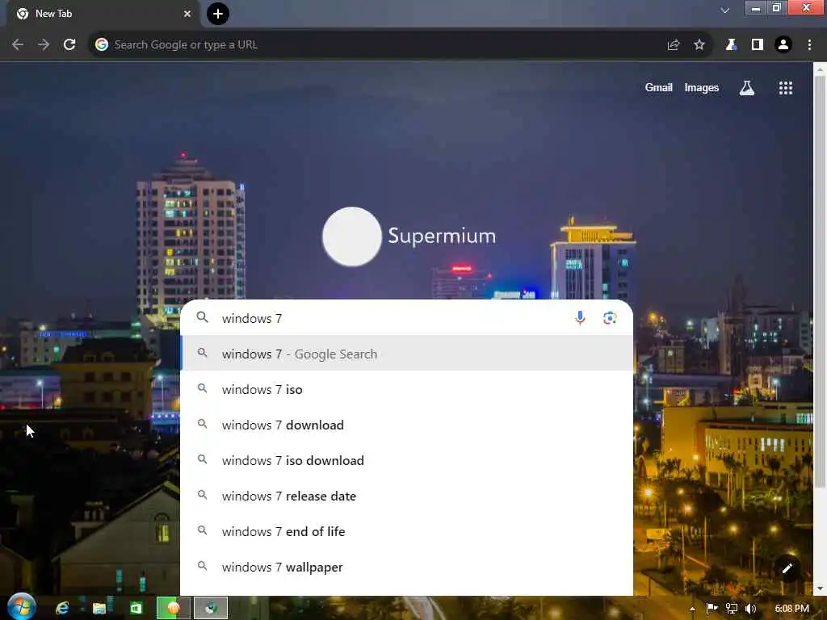Select 'windows 7 iso' suggestion
Screen dimensions: 827x620
coord(407,390)
